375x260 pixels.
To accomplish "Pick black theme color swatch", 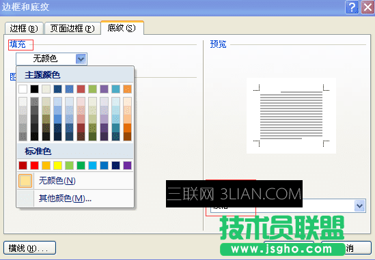I will (34, 89).
